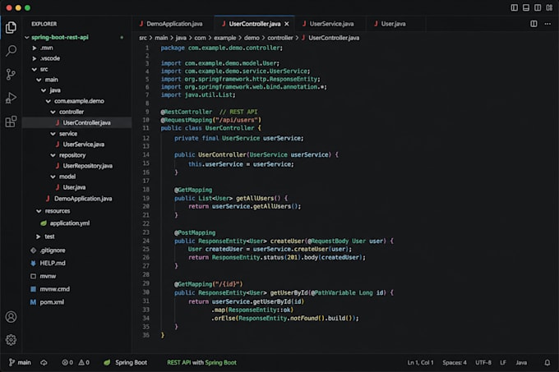559x372 pixels.
Task: Toggle primary side bar layout icon
Action: pos(515,7)
